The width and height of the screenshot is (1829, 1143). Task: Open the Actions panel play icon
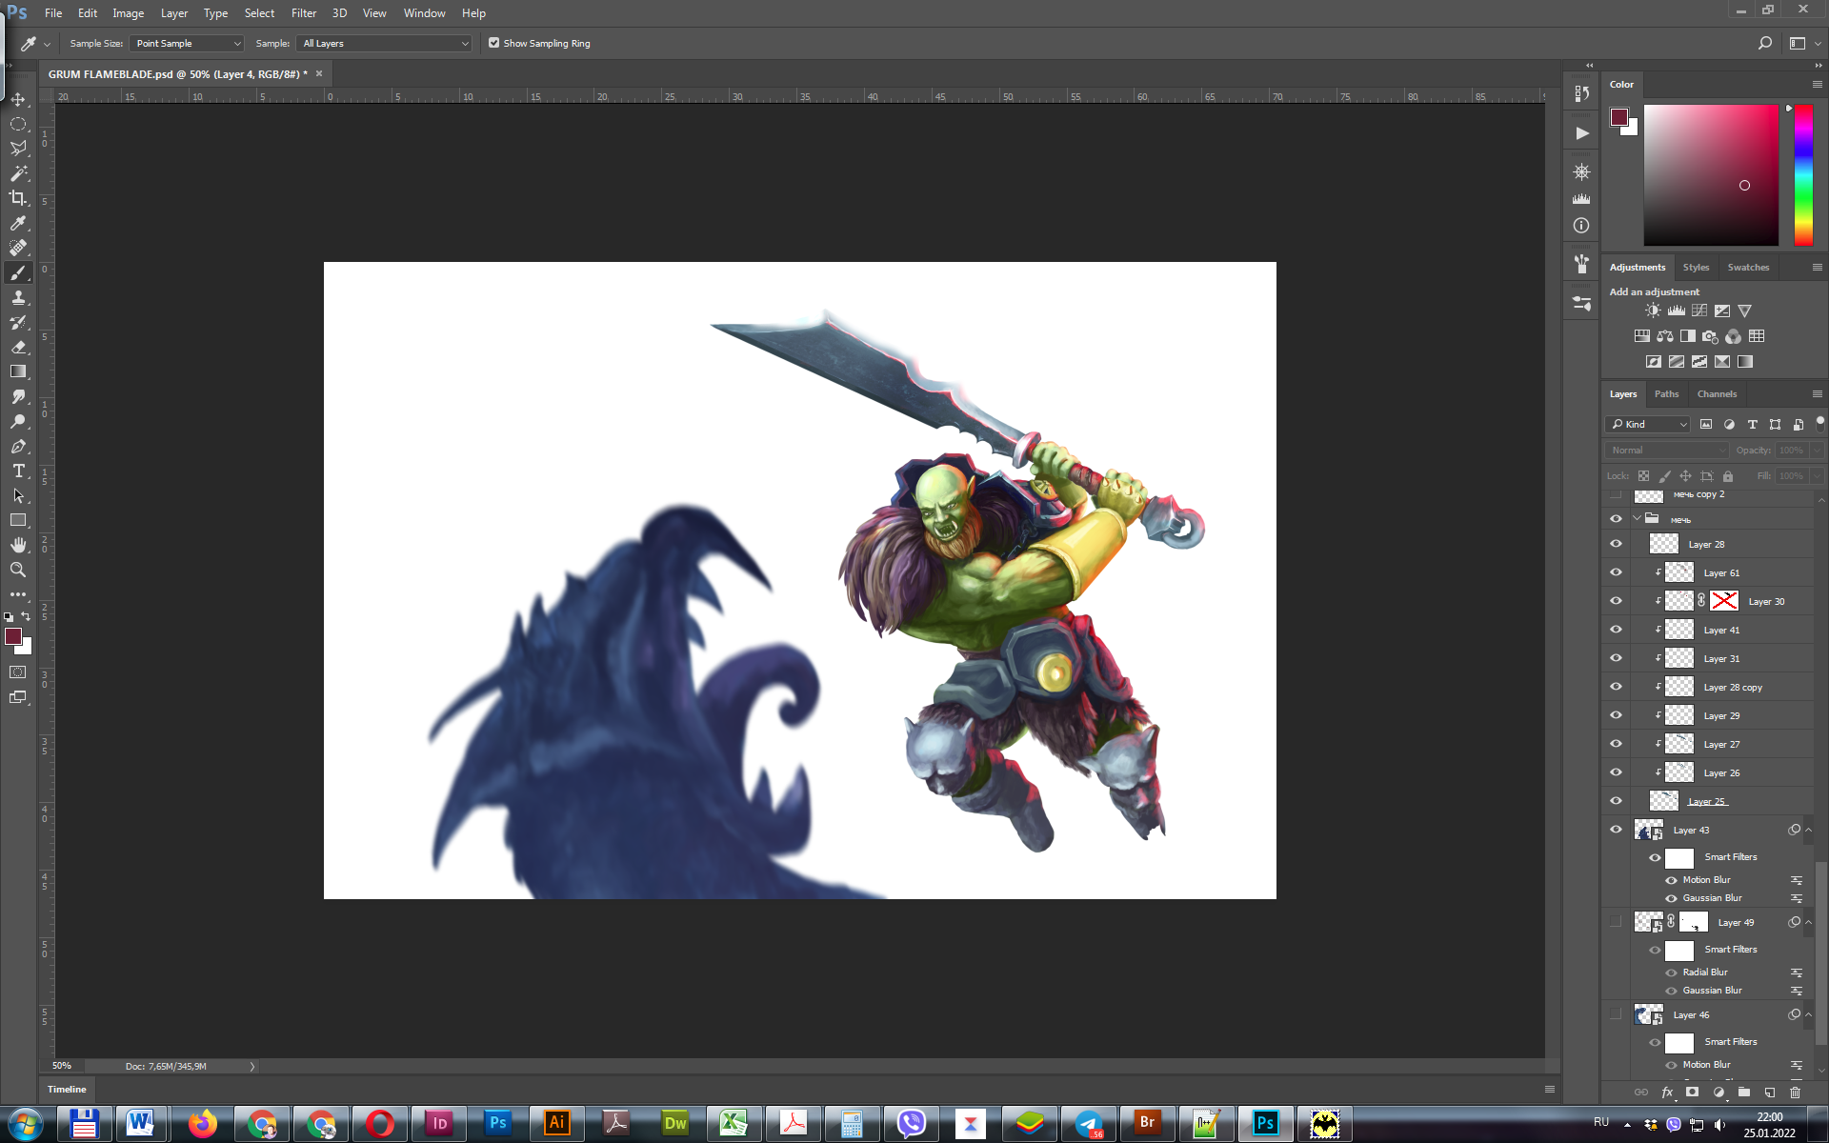[1581, 133]
